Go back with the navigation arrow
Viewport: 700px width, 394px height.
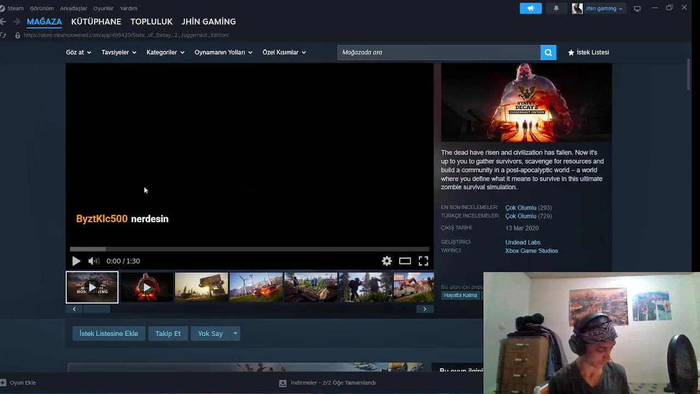click(3, 22)
